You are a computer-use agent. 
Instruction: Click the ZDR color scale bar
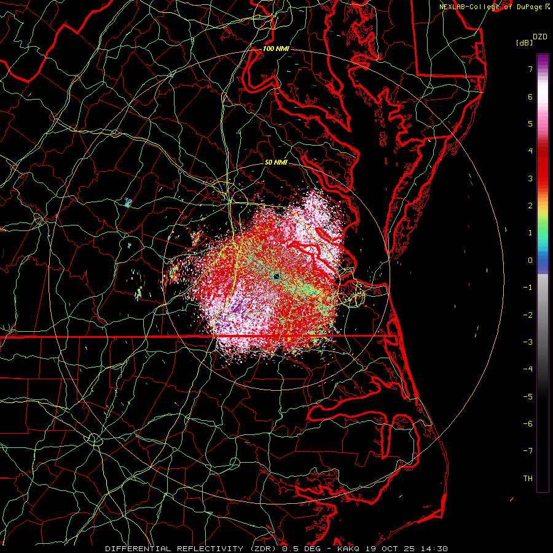[543, 273]
